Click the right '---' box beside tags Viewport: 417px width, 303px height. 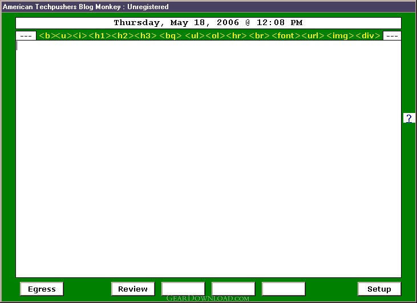click(x=392, y=35)
